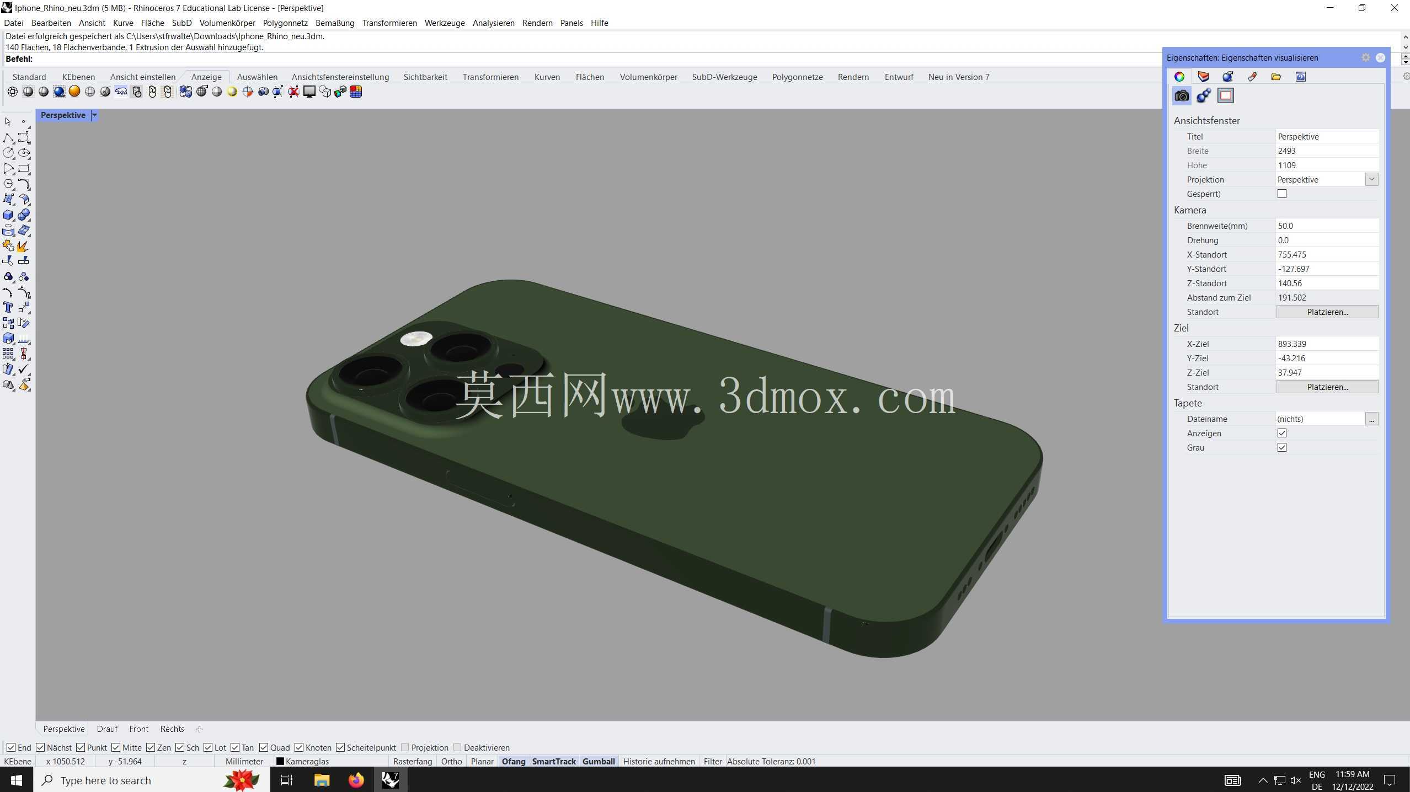Select the Text object T tool
This screenshot has width=1410, height=792.
(8, 308)
